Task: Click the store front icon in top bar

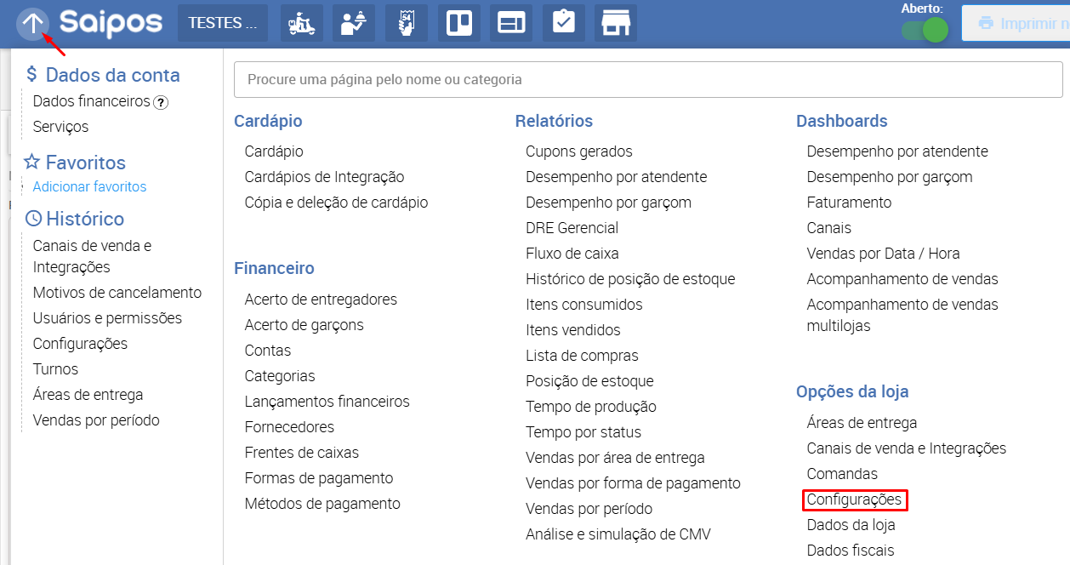Action: [x=616, y=23]
